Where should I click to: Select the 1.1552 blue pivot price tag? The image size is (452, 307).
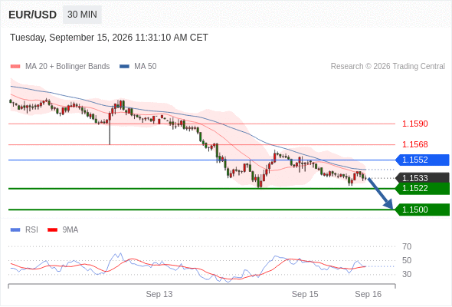[x=422, y=160]
